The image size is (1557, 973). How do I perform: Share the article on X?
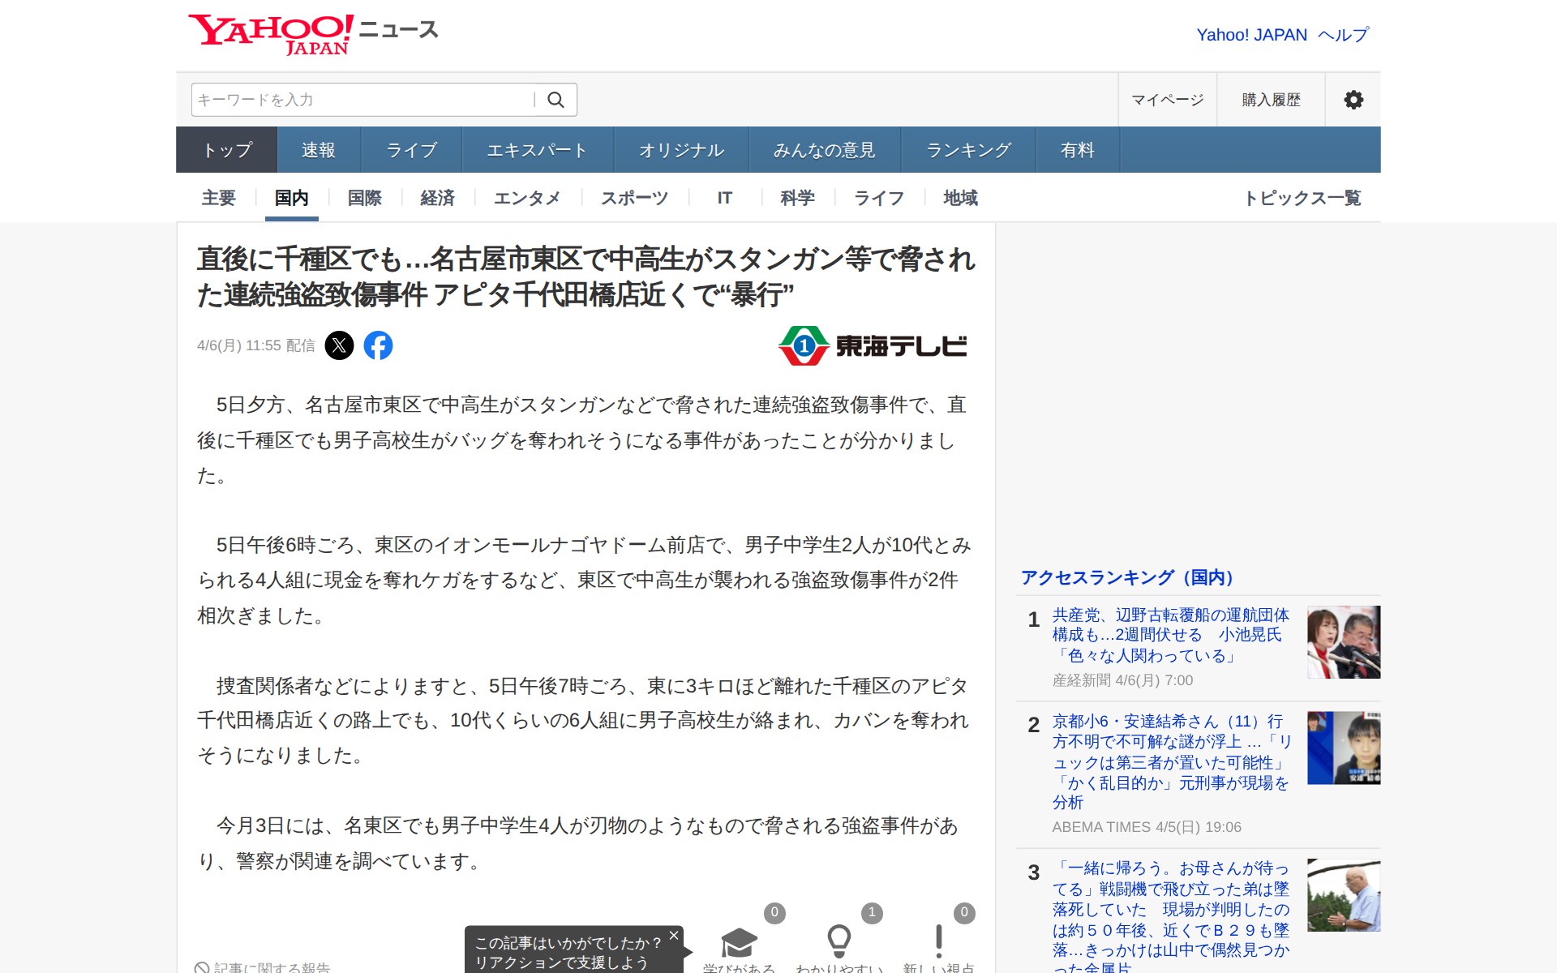tap(339, 345)
